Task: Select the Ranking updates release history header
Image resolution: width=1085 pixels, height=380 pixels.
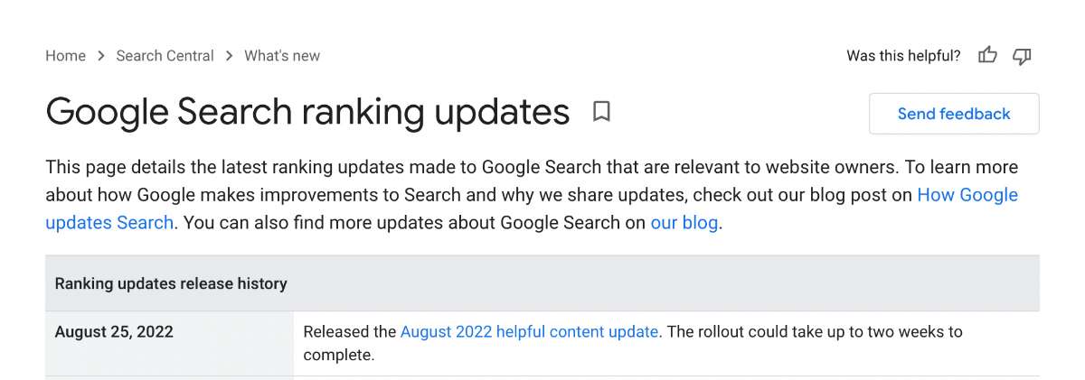Action: [542, 283]
